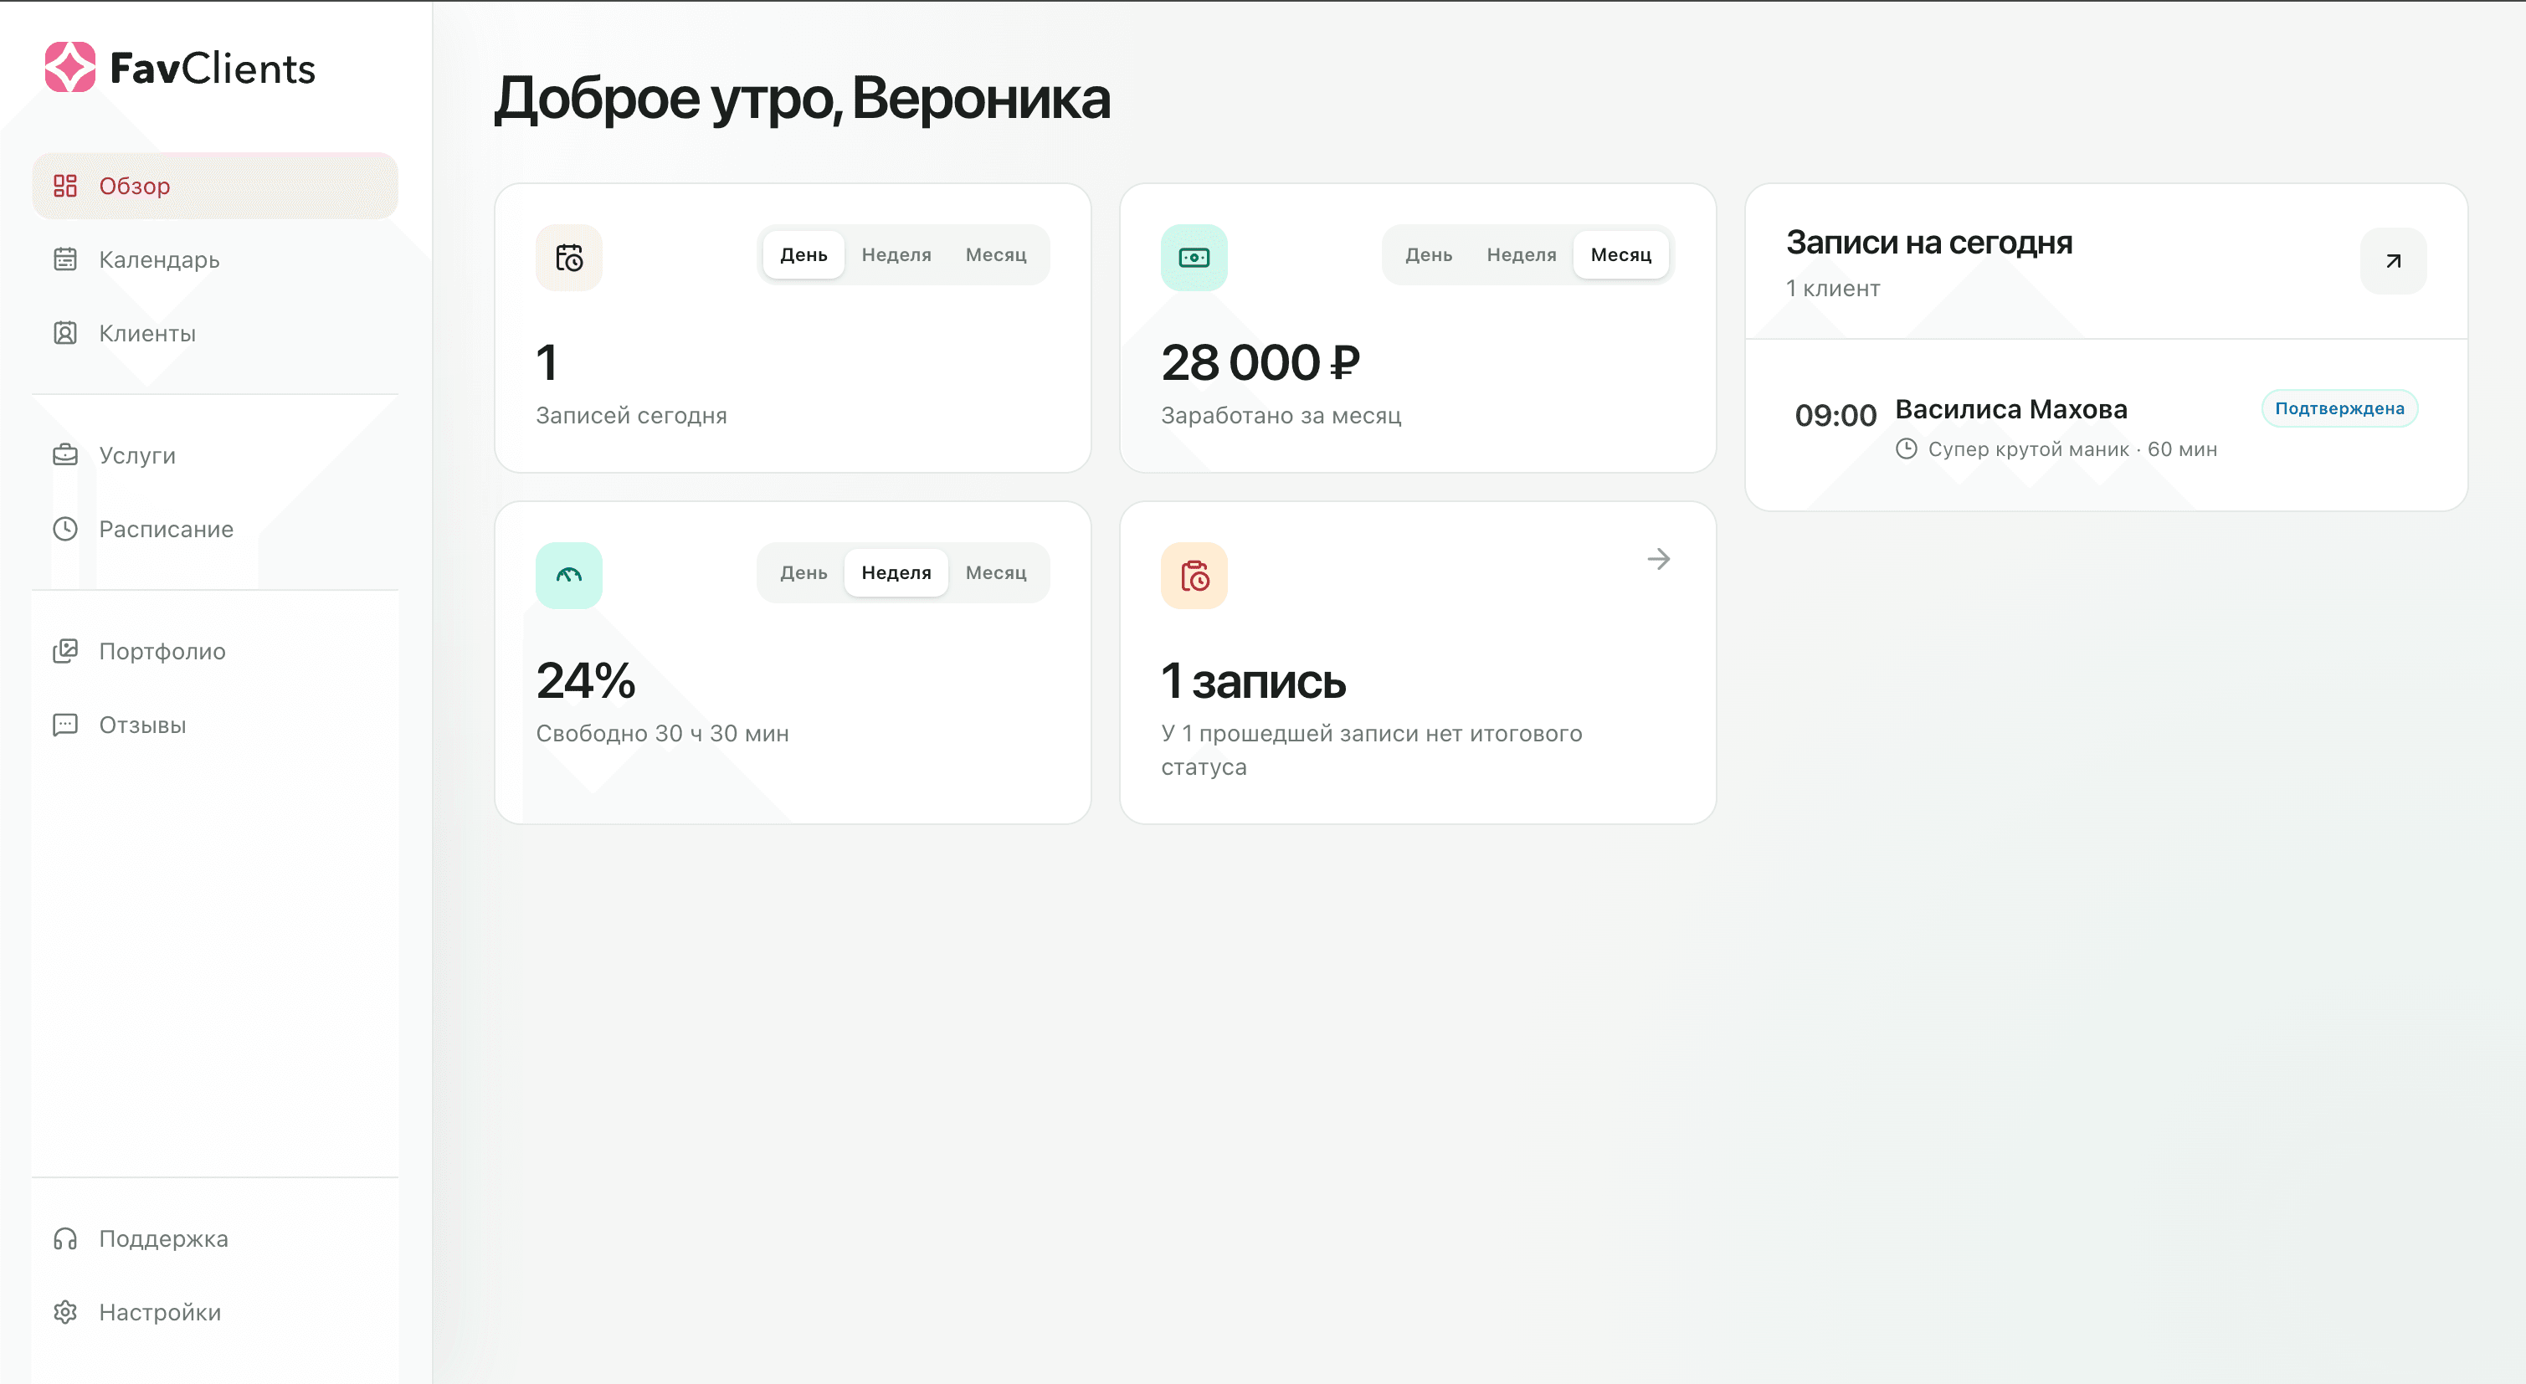Image resolution: width=2526 pixels, height=1384 pixels.
Task: Select Неделя on the Записей сегодня card
Action: 896,255
